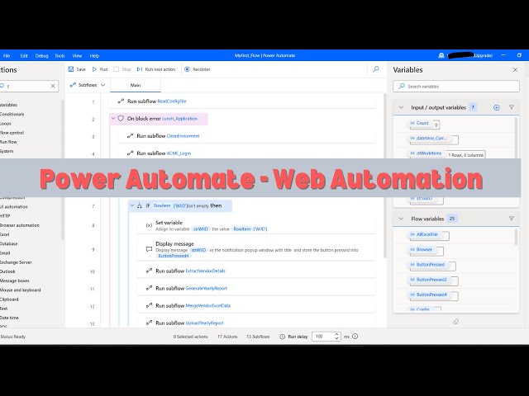529x396 pixels.
Task: Open ACME_Login subflow link
Action: 179,153
